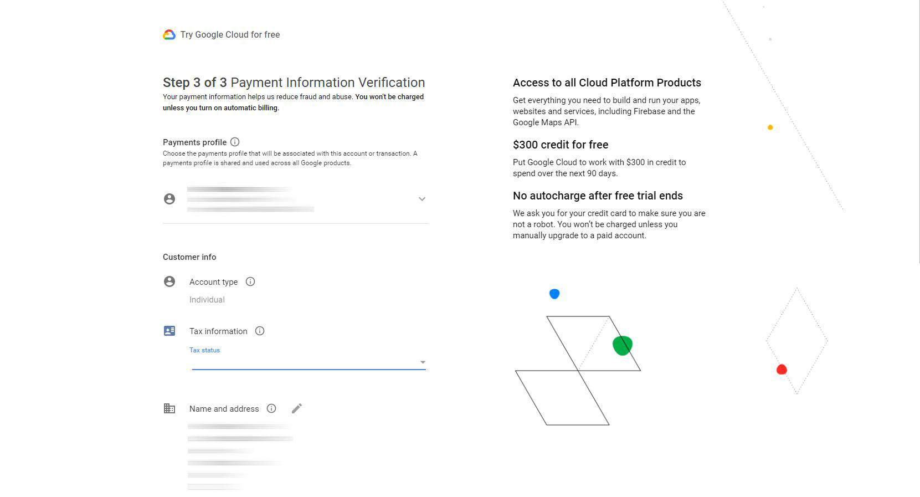Click the payments profile avatar icon
This screenshot has height=497, width=920.
tap(169, 199)
